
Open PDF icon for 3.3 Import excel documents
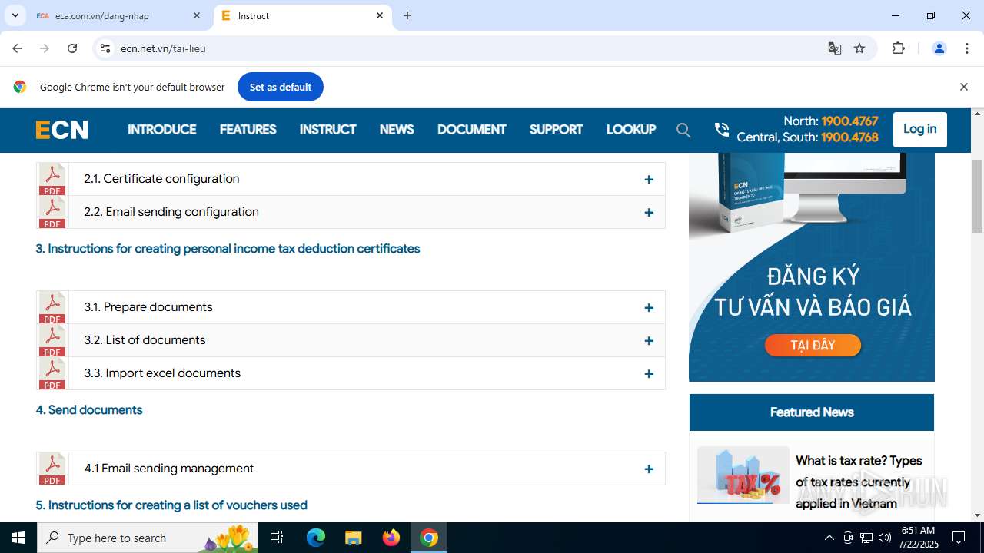click(52, 373)
